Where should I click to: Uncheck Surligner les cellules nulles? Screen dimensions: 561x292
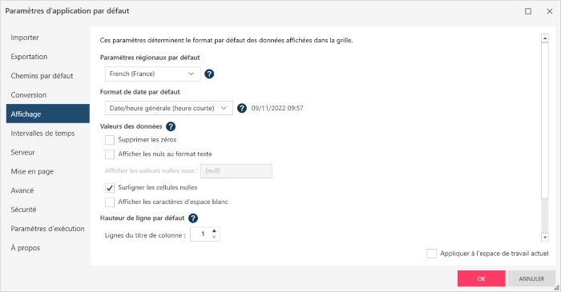[110, 188]
